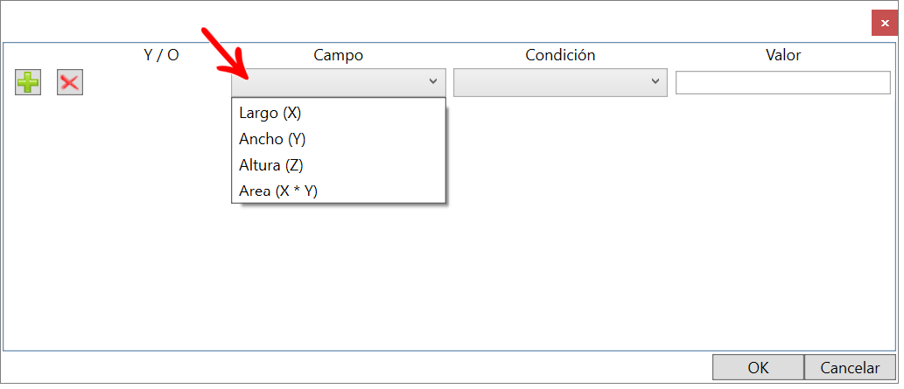Click the Campo column header label
The height and width of the screenshot is (389, 904).
339,55
